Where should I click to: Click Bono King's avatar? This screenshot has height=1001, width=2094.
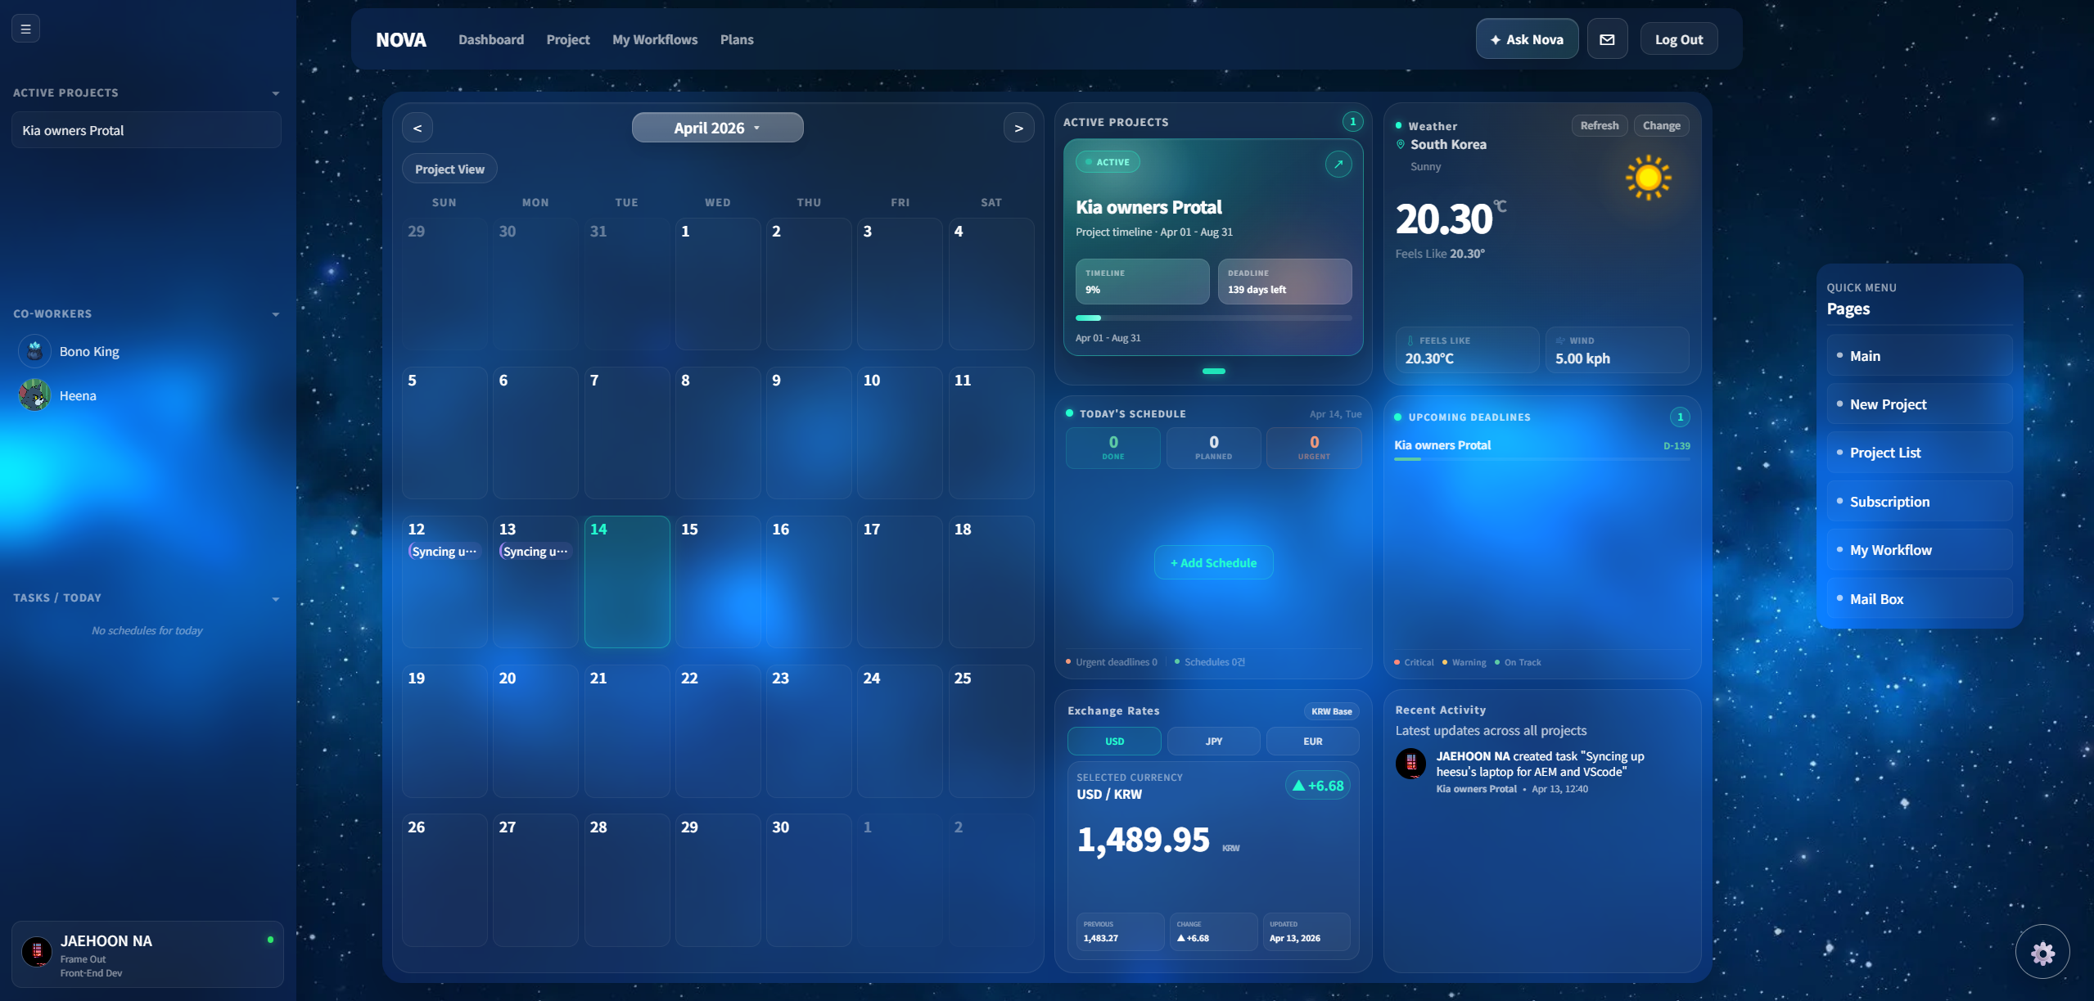click(34, 351)
